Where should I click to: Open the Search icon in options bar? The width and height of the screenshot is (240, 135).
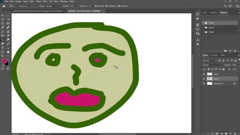click(225, 6)
